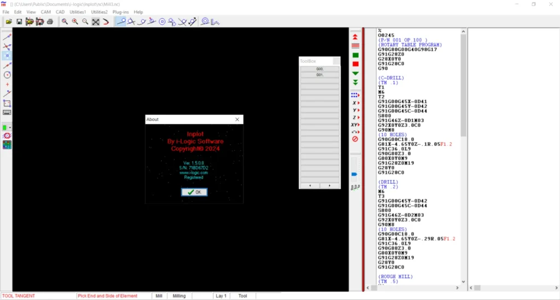
Task: Click the magnifier icon with red arrow
Action: pos(75,22)
